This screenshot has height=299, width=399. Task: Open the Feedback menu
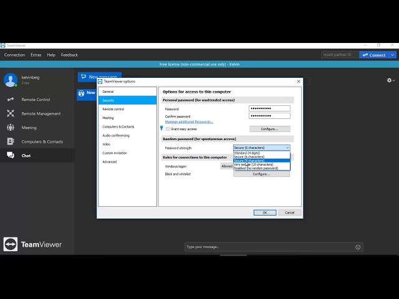tap(69, 55)
